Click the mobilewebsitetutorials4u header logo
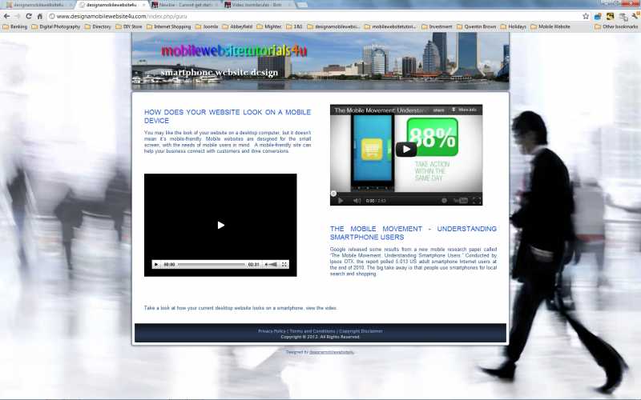This screenshot has width=641, height=400. (x=233, y=50)
